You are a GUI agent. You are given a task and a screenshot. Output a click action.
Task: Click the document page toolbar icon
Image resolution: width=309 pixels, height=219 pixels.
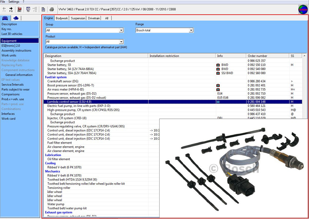pos(43,9)
